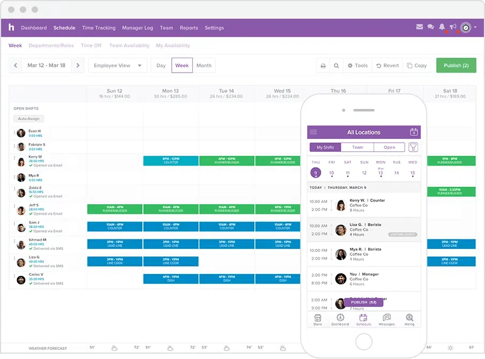Select the Open tab on phone
Viewport: 485px width, 359px height.
click(x=389, y=147)
